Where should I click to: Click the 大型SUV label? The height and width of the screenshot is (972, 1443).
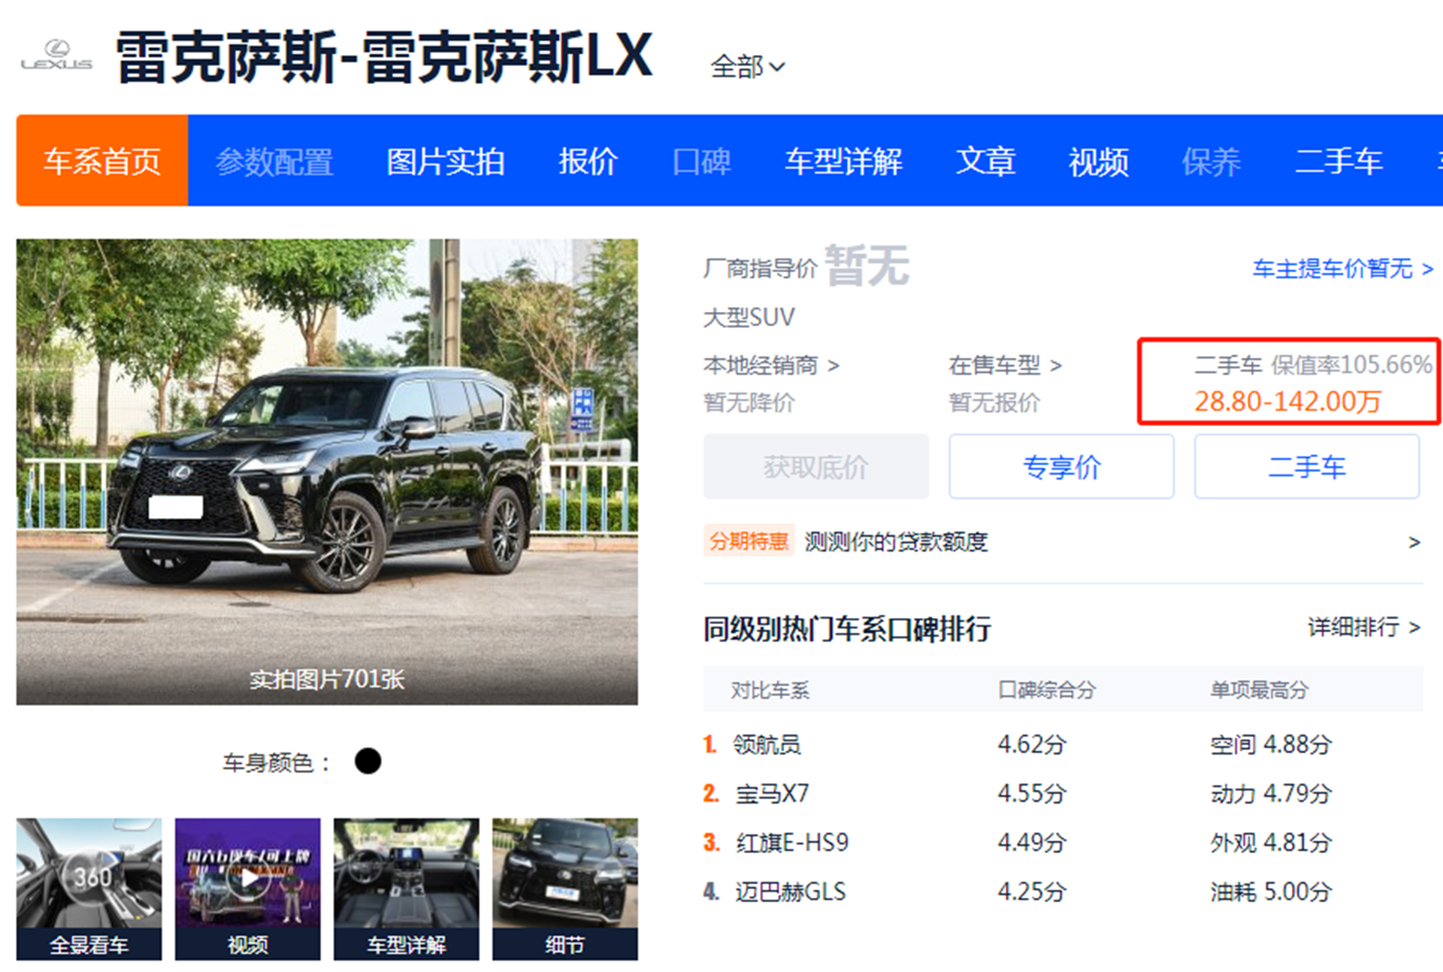pyautogui.click(x=749, y=317)
